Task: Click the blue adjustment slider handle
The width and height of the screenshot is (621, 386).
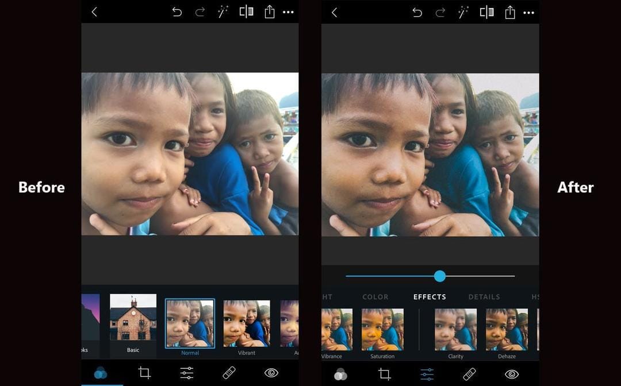Action: pos(440,276)
